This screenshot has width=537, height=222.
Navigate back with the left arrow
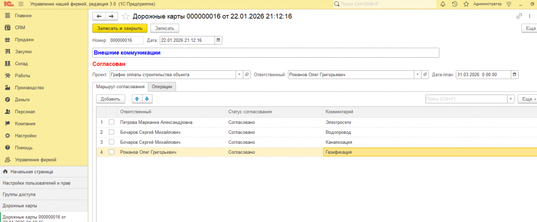(x=99, y=16)
